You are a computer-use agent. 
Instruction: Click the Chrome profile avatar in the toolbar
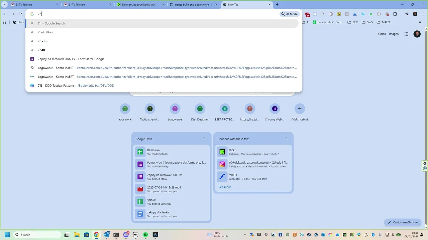[415, 14]
